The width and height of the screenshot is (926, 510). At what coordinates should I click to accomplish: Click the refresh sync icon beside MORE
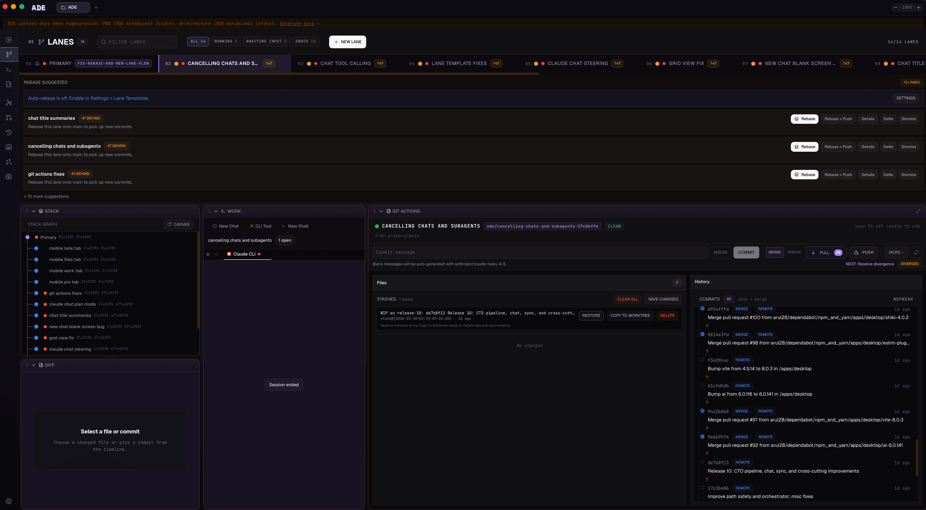(916, 252)
